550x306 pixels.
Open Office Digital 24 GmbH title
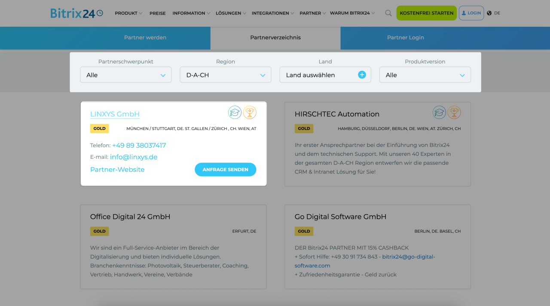pos(130,217)
